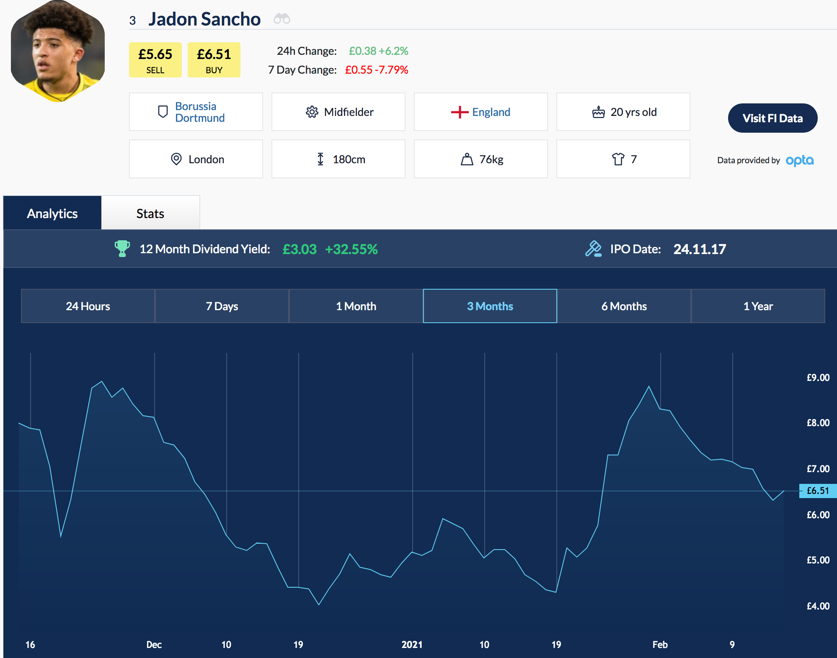Open Visit FI Data
837x658 pixels.
772,118
